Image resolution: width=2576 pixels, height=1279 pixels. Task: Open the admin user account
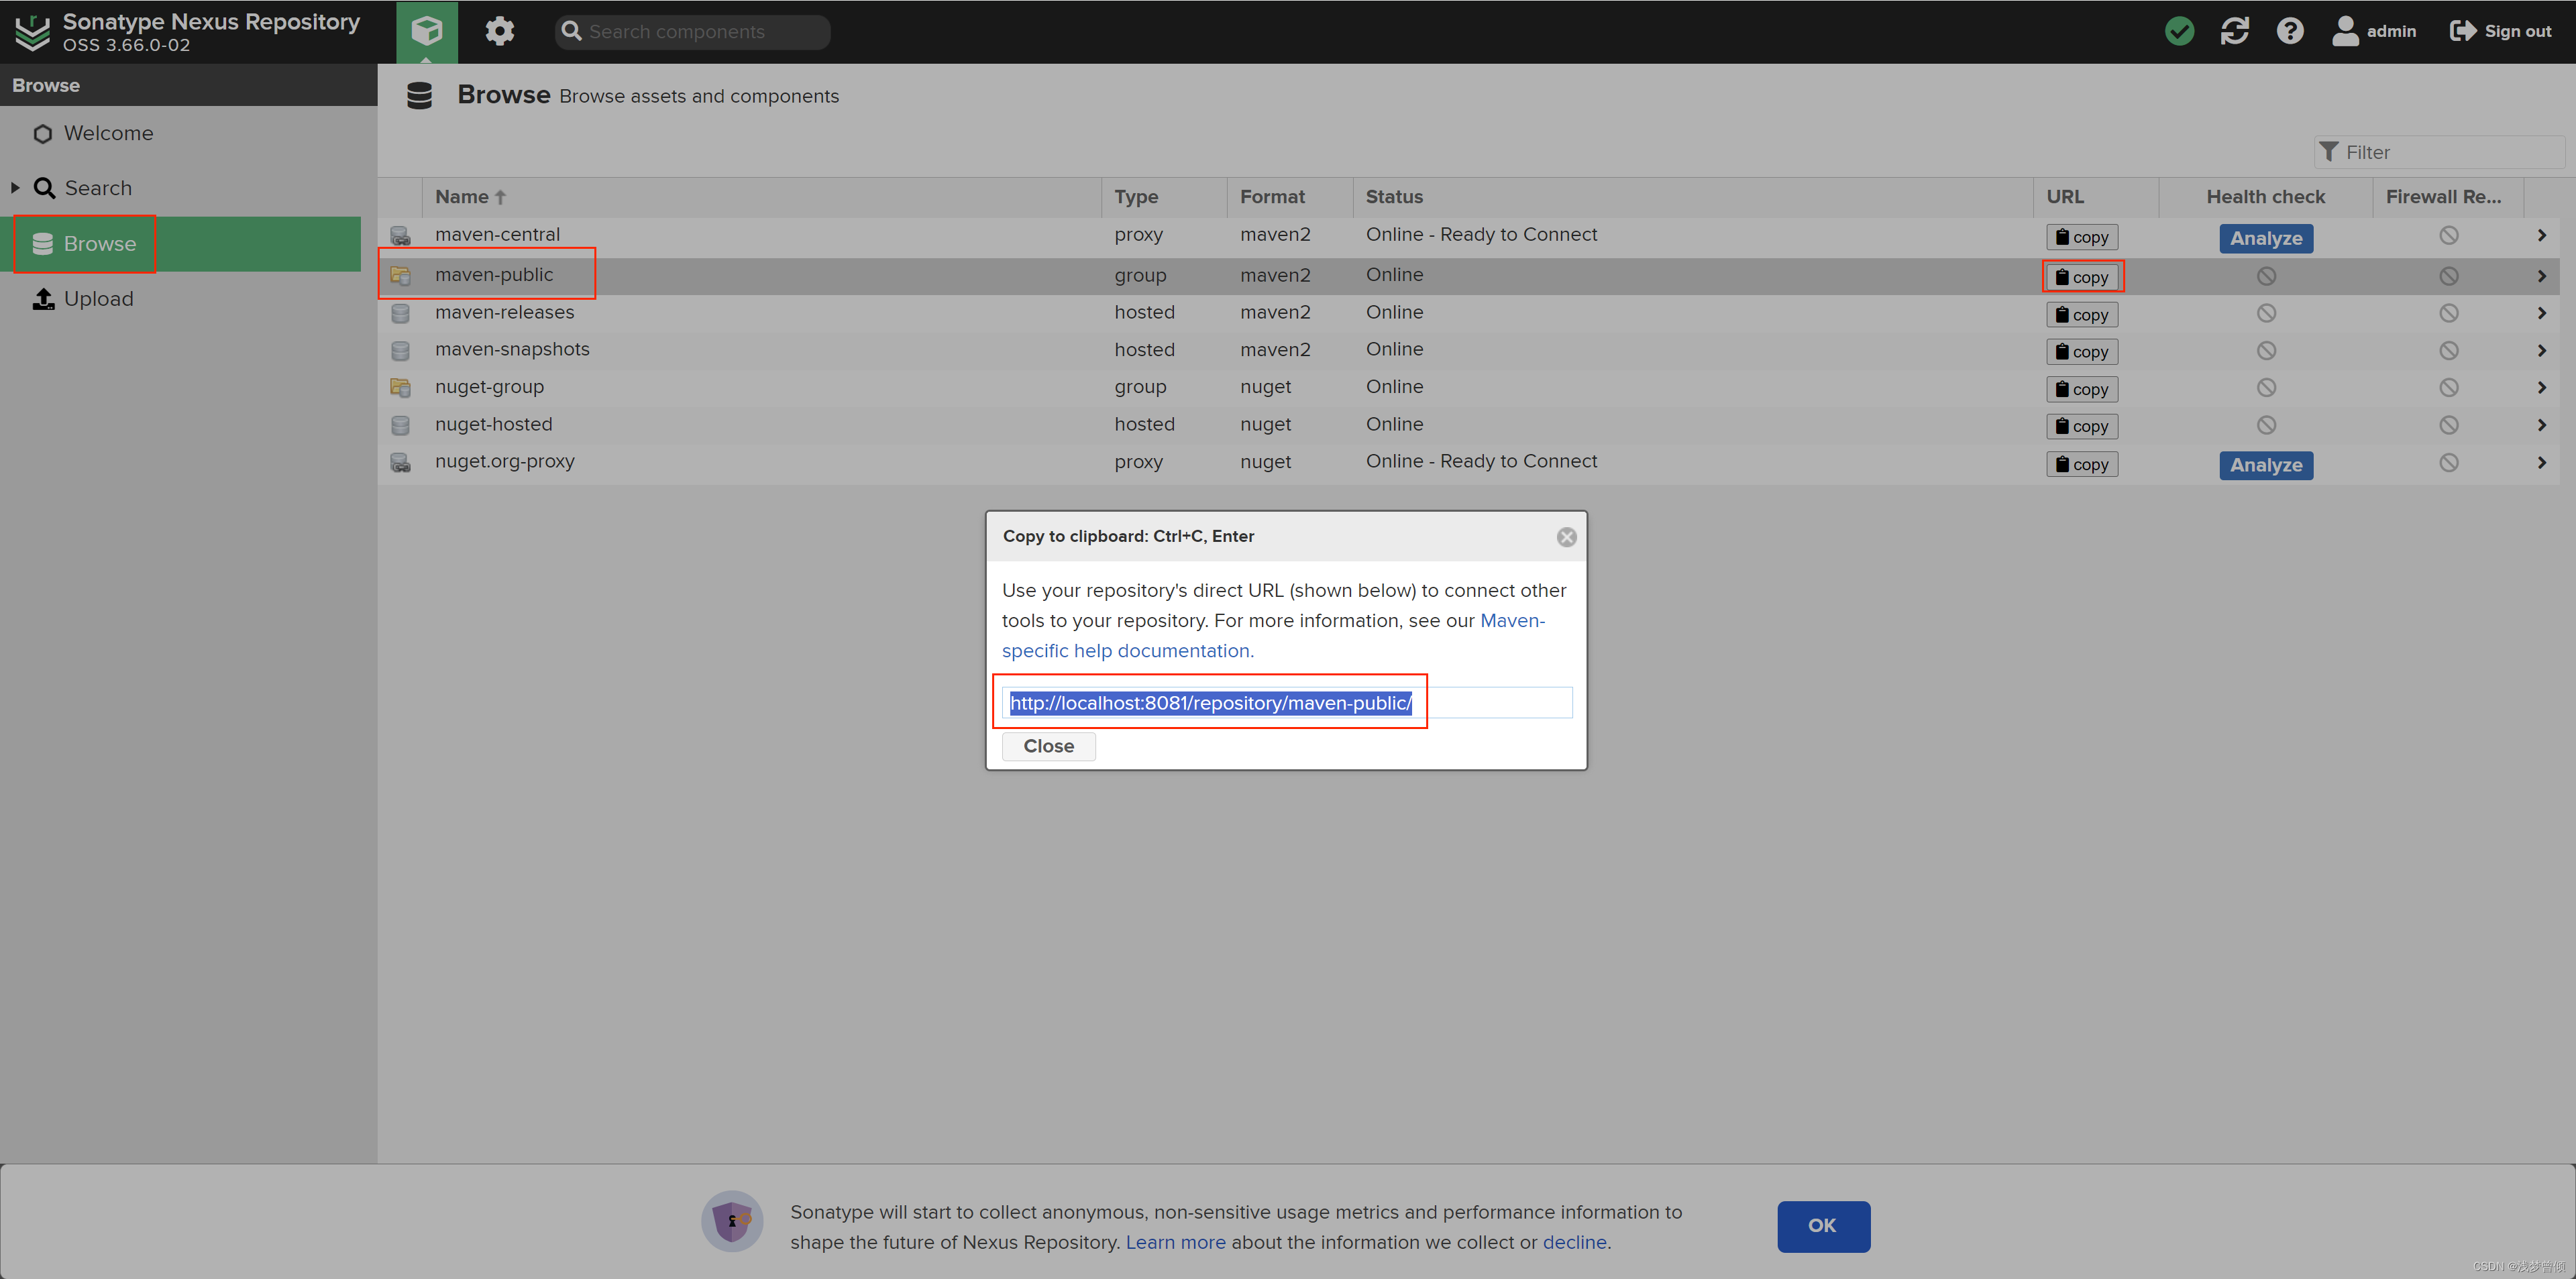(x=2374, y=31)
